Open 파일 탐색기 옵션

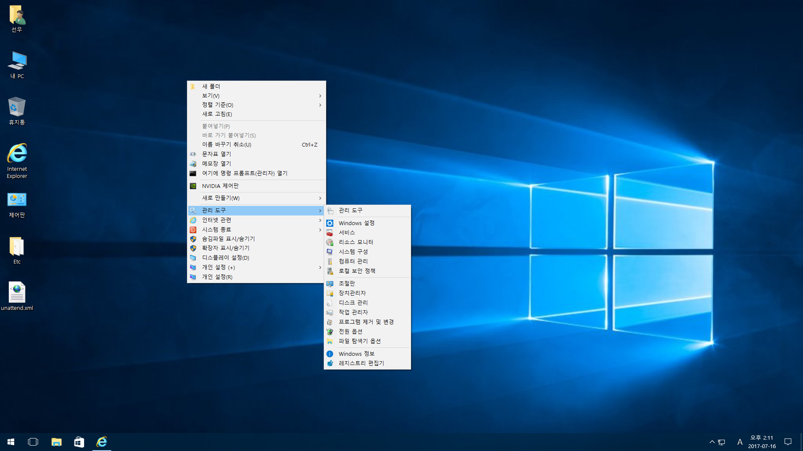(367, 341)
